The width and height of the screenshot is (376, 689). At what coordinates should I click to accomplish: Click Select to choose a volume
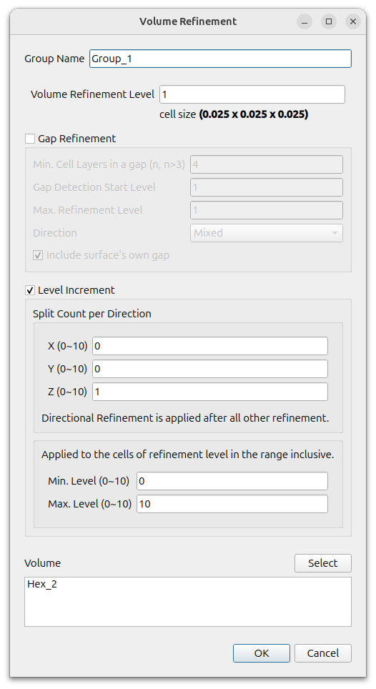[323, 563]
